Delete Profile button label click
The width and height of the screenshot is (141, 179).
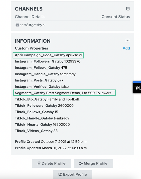tap(53, 163)
